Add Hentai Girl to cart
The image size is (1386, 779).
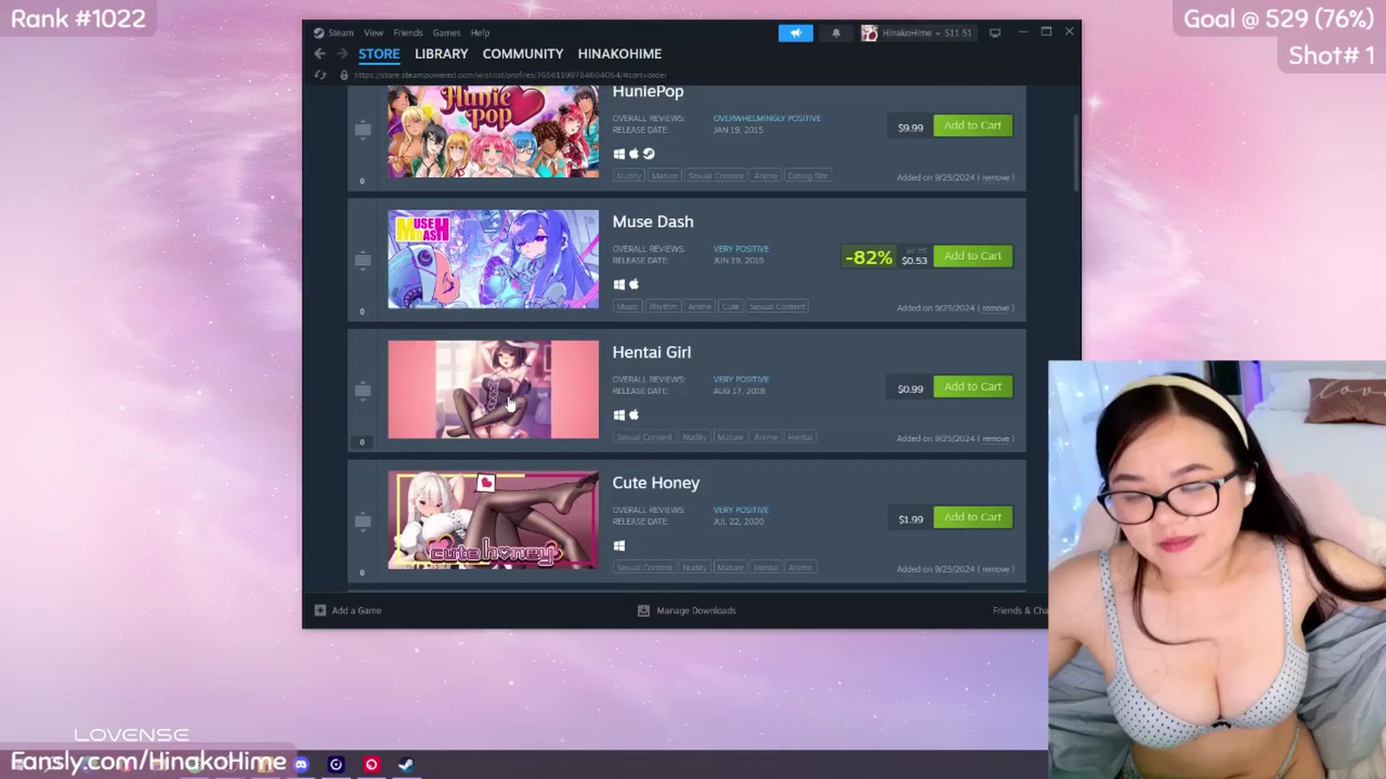[x=972, y=387]
